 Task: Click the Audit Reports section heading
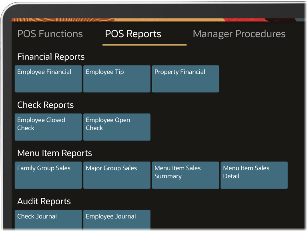point(44,201)
